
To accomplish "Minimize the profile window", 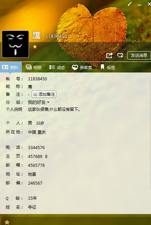I will click(139, 4).
